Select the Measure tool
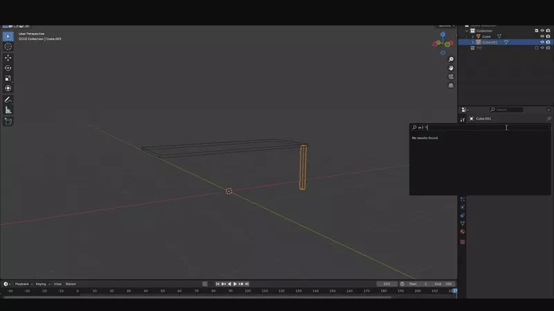The height and width of the screenshot is (311, 554). 8,111
